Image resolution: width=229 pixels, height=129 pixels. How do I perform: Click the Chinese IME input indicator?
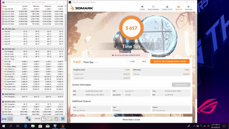208,126
